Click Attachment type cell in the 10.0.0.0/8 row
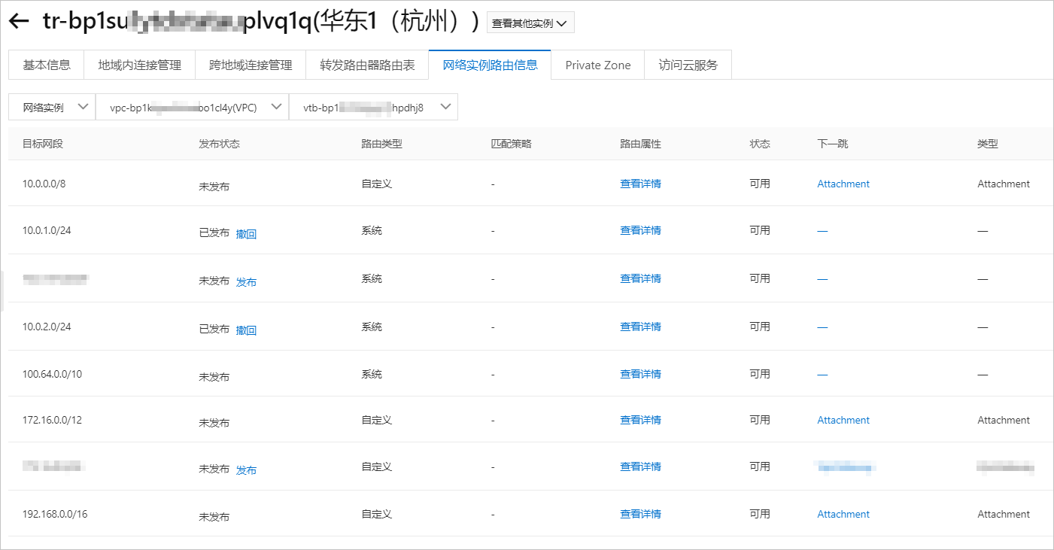This screenshot has height=550, width=1054. pos(1004,184)
